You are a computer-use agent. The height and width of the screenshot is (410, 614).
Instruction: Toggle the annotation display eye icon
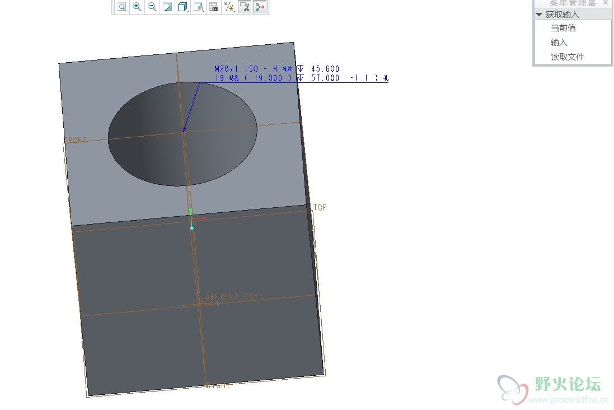[x=245, y=7]
